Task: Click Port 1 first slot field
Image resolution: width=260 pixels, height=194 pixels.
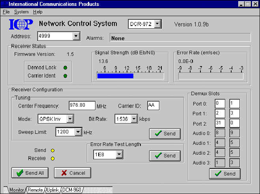Action: pos(220,113)
